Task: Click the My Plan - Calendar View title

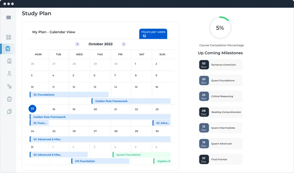Action: [x=54, y=32]
